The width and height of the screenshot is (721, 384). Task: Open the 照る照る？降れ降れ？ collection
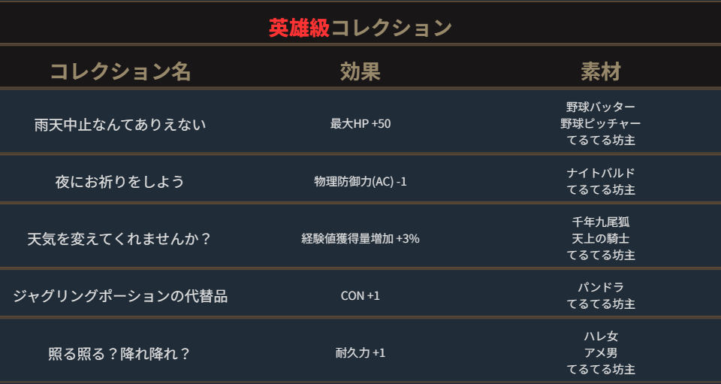120,352
